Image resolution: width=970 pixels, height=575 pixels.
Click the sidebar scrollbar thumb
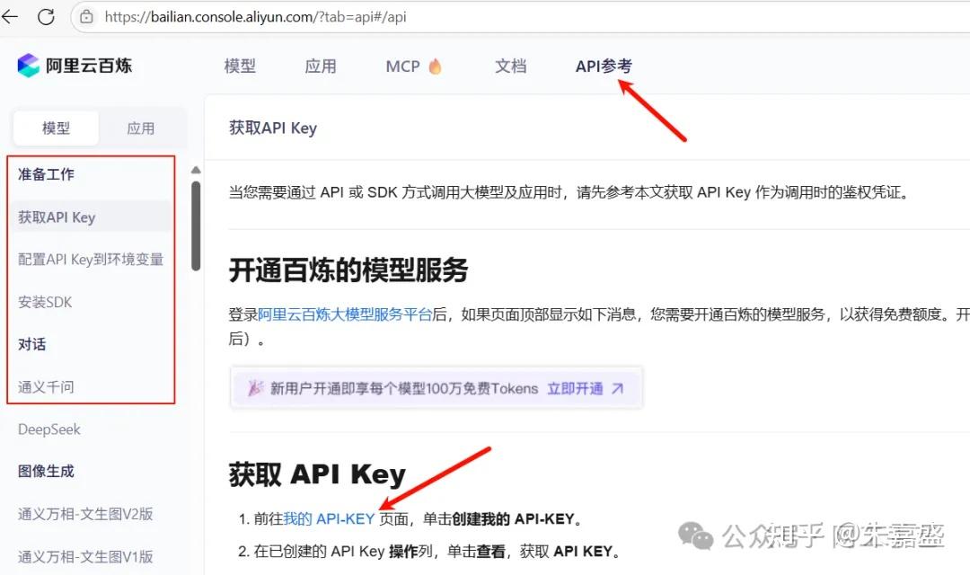(196, 226)
